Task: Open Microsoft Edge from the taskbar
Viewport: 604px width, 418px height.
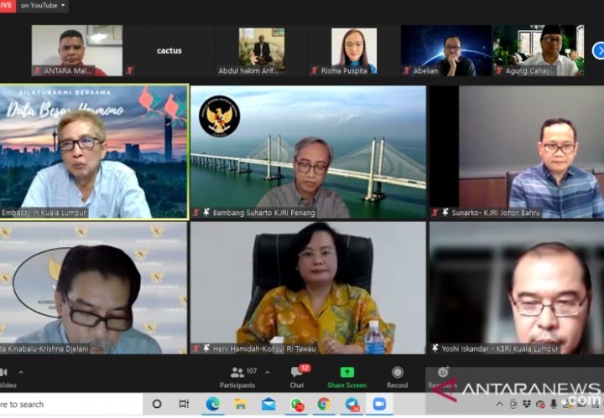Action: coord(213,404)
